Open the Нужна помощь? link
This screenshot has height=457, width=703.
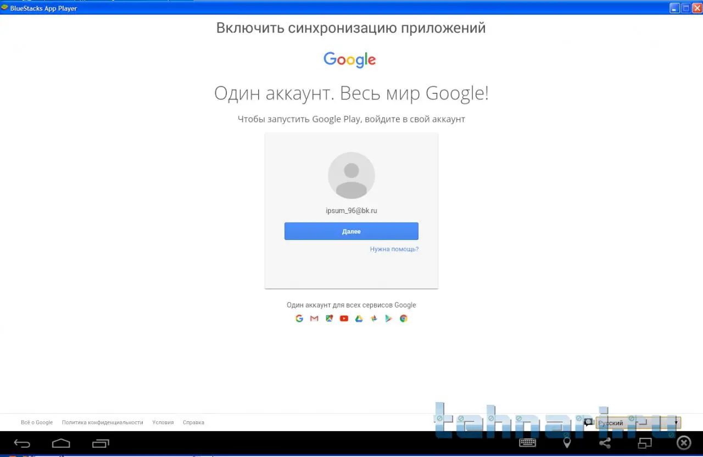(x=394, y=249)
